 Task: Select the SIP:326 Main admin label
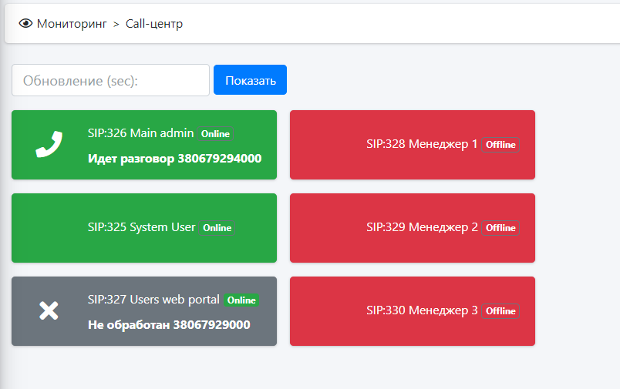point(140,133)
